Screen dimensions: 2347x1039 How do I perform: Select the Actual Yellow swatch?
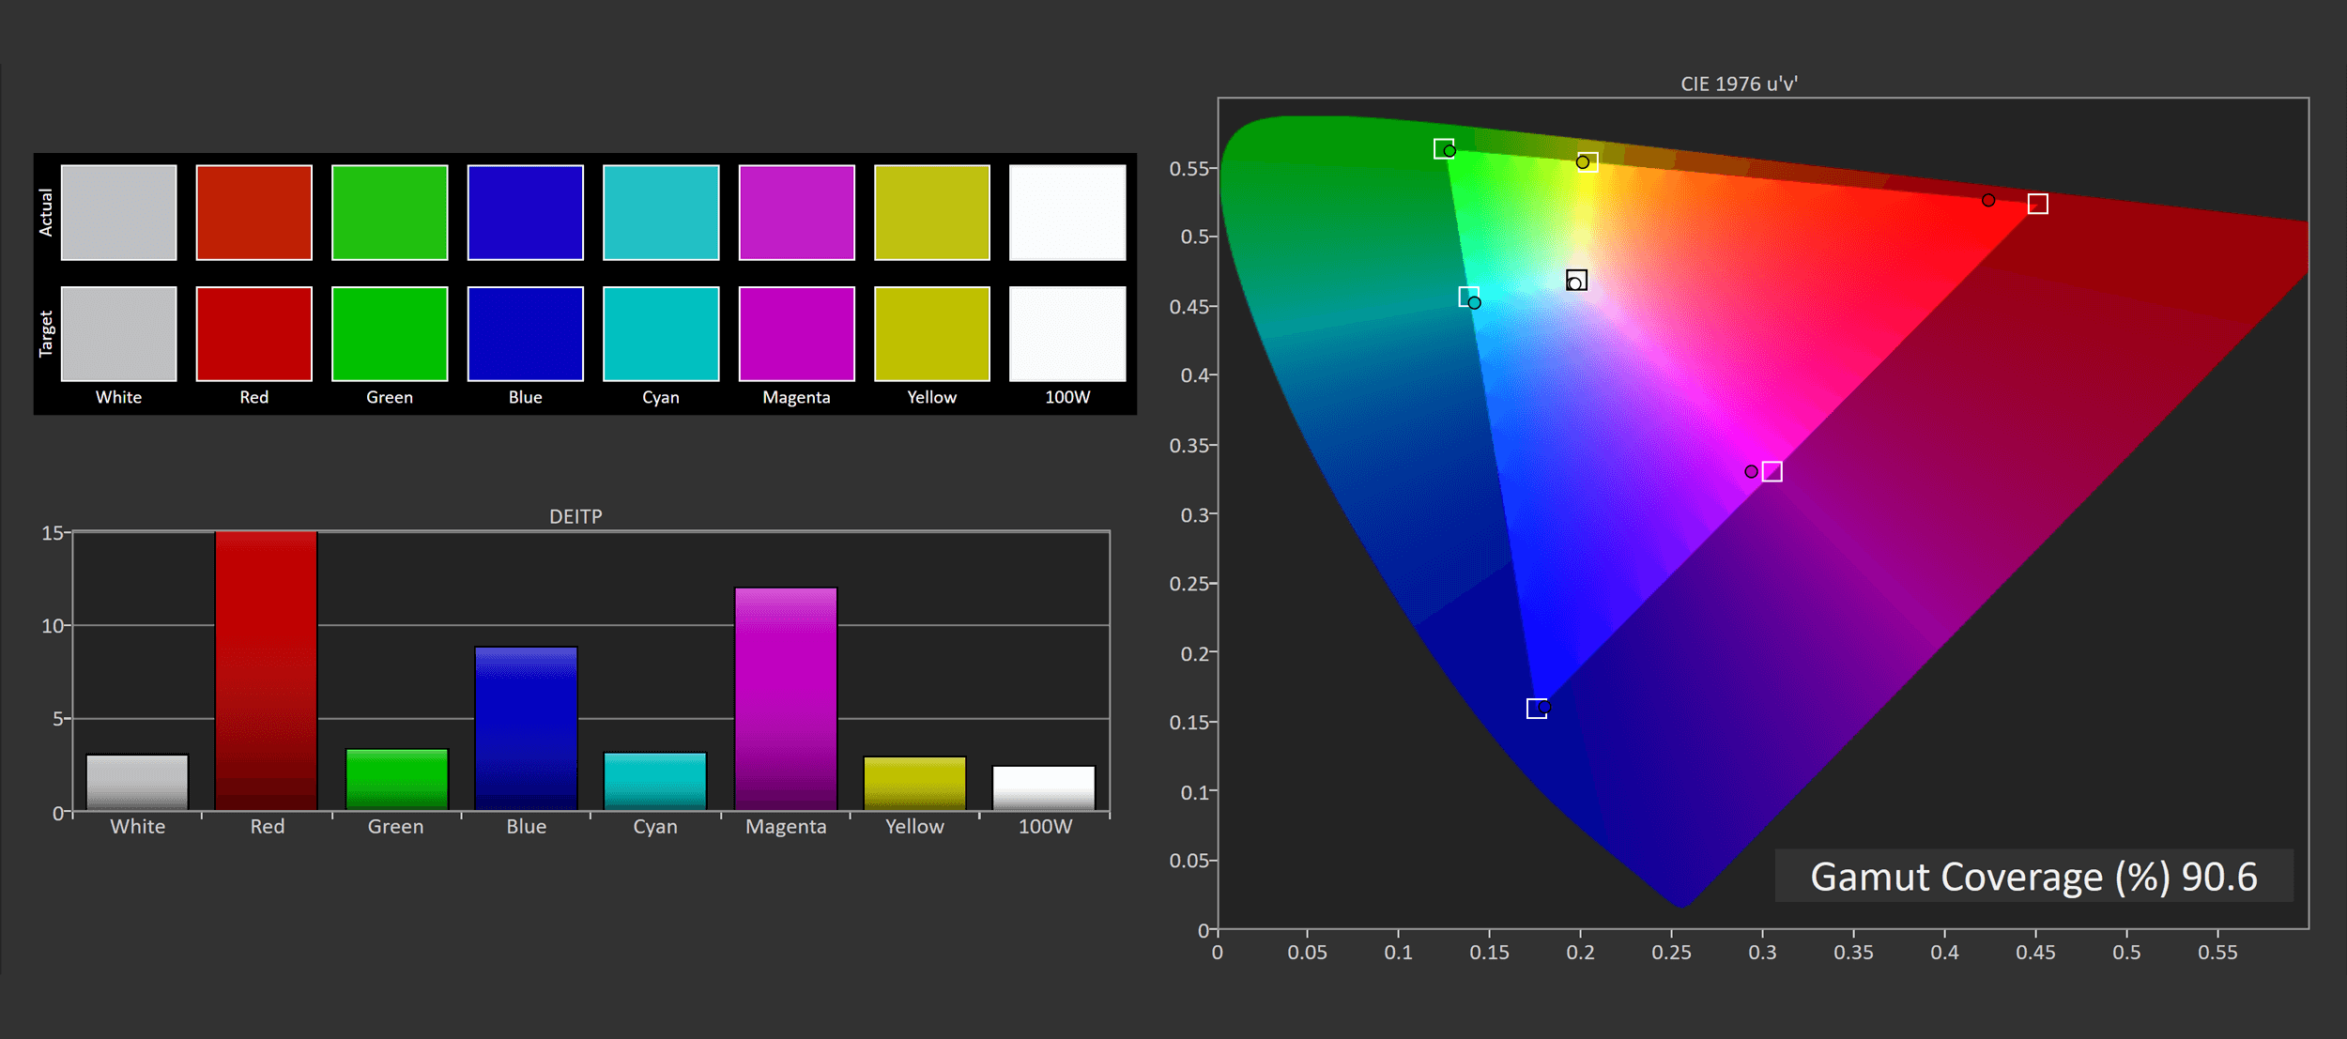click(x=931, y=212)
